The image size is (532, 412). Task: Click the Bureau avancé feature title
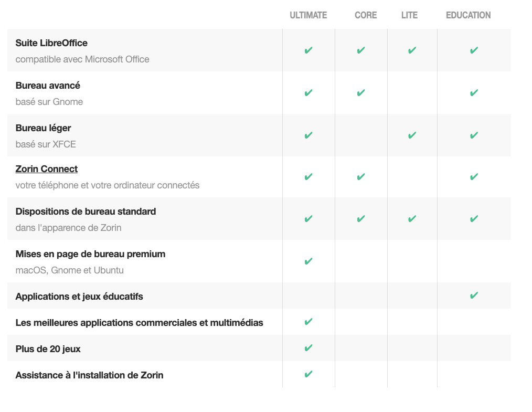pyautogui.click(x=48, y=86)
